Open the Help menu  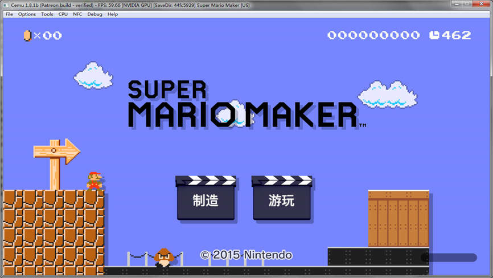pos(112,14)
